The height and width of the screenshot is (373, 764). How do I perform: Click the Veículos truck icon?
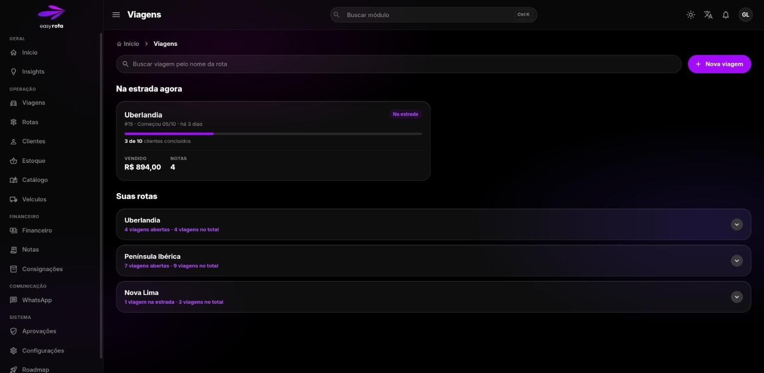[x=14, y=199]
